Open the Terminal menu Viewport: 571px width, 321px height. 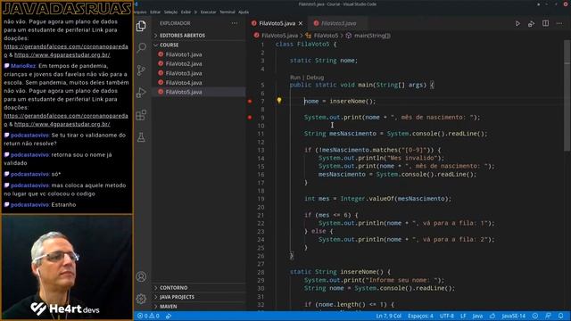[228, 12]
